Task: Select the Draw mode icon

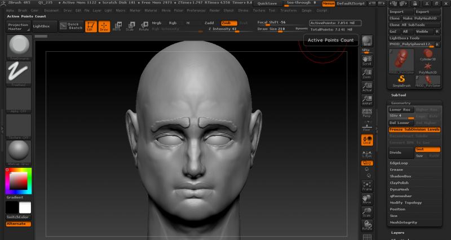Action: [x=104, y=26]
